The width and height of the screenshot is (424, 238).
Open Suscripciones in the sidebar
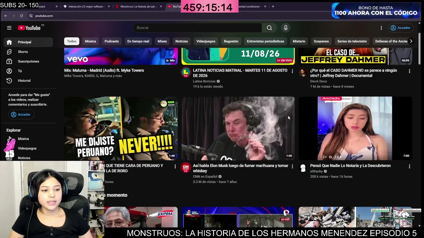[x=28, y=61]
